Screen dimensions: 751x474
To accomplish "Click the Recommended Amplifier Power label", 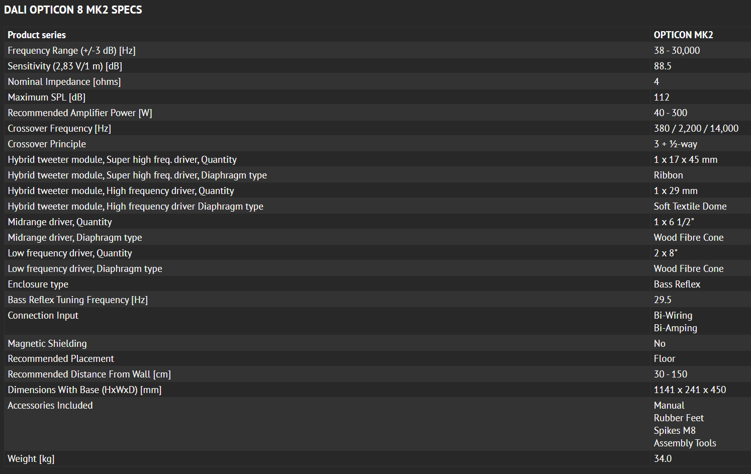I will coord(80,113).
